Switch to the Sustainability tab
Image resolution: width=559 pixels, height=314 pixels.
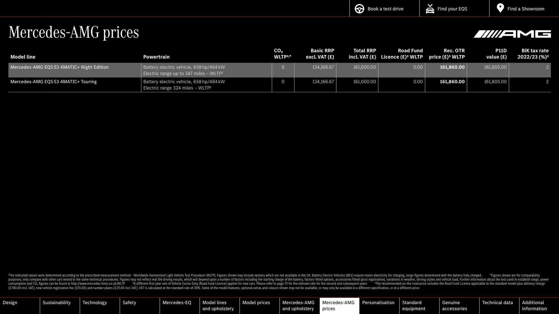56,303
